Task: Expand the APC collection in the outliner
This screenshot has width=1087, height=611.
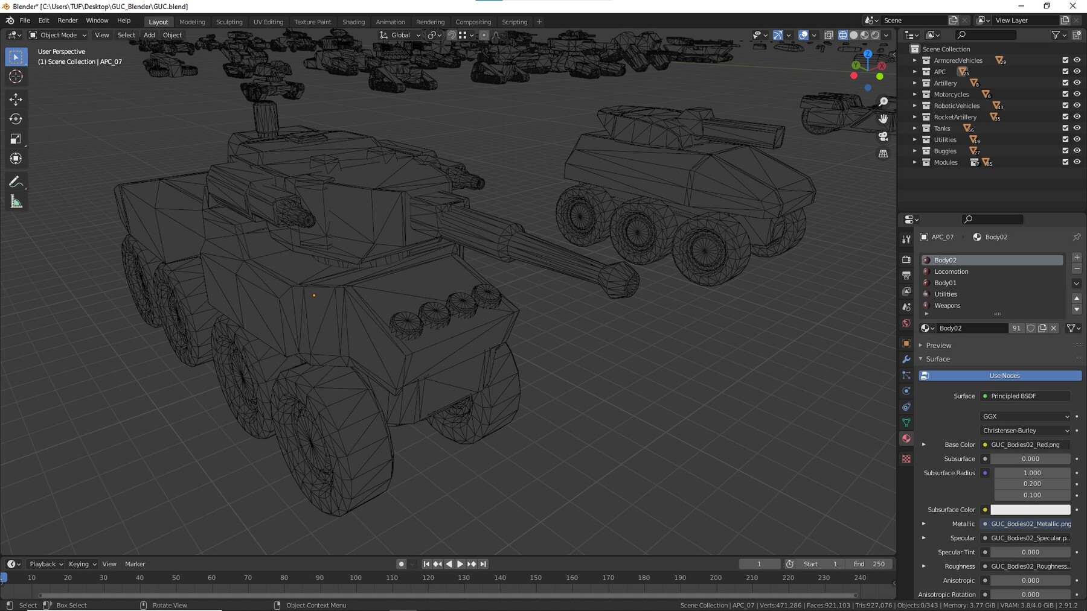Action: [914, 71]
